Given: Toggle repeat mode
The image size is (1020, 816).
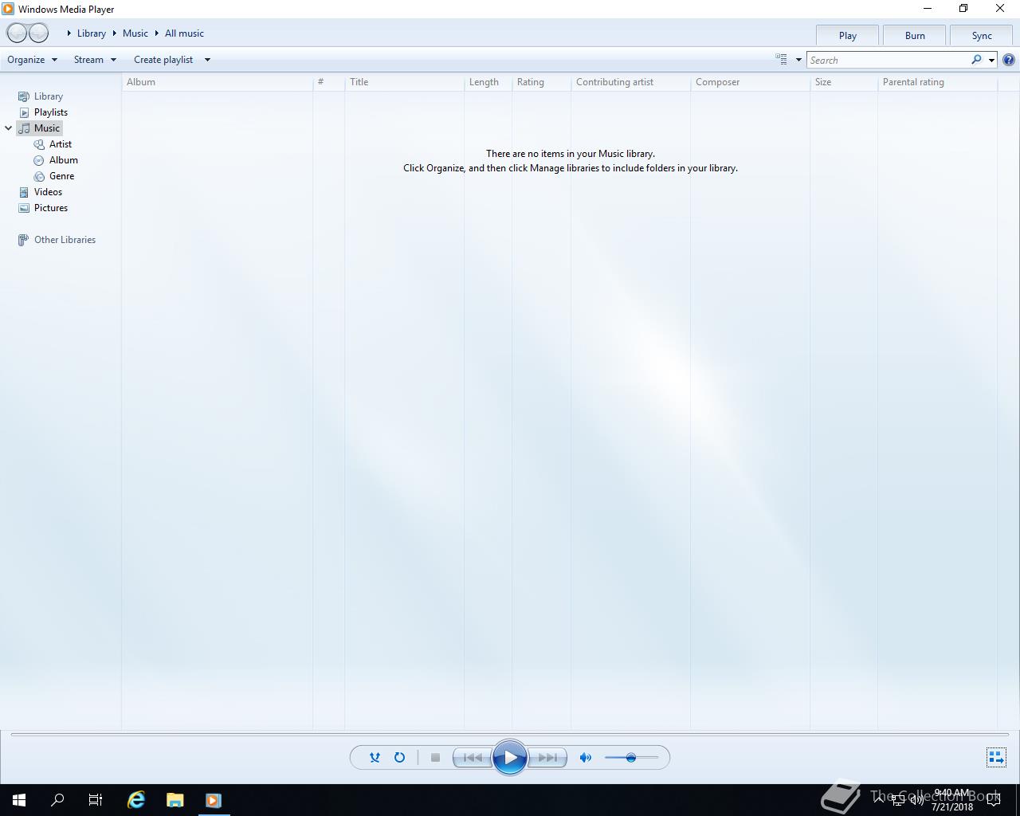Looking at the screenshot, I should tap(400, 758).
